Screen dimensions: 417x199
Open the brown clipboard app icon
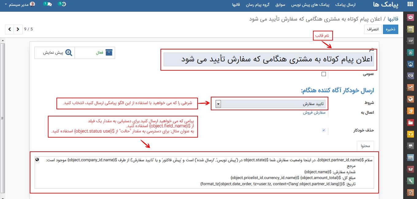pyautogui.click(x=410, y=193)
